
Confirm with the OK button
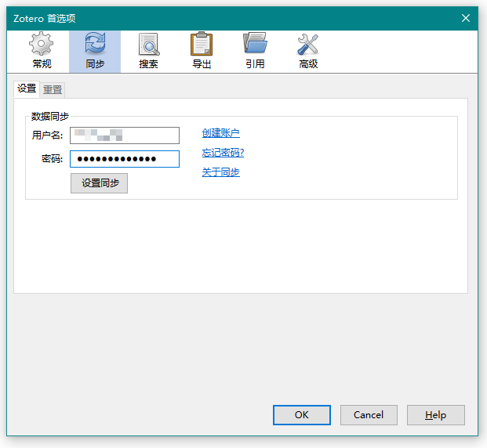(x=302, y=415)
